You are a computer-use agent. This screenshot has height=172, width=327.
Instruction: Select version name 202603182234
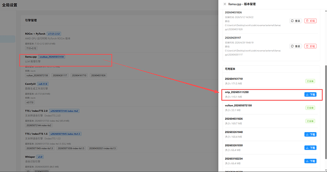tap(234, 159)
